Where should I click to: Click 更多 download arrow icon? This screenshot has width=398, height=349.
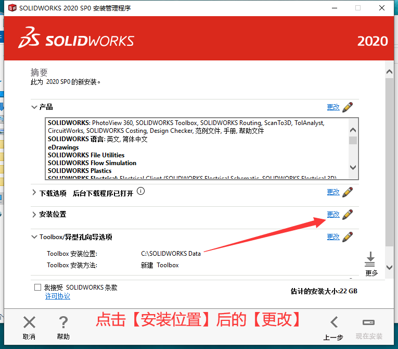tap(370, 259)
